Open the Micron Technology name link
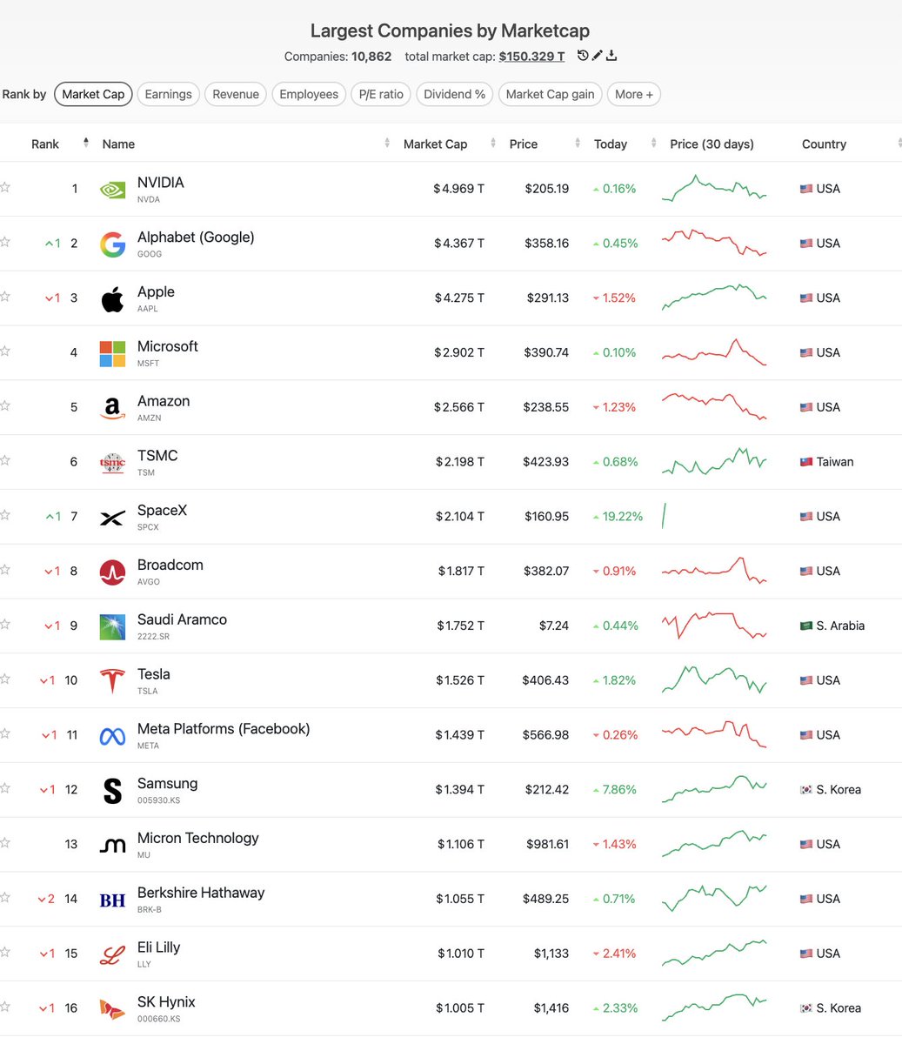Screen dimensions: 902x1044 click(x=198, y=838)
